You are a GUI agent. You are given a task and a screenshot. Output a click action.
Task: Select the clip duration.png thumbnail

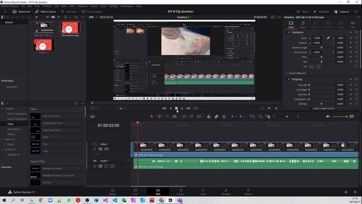70,28
